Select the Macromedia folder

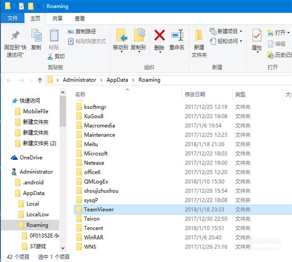point(96,125)
